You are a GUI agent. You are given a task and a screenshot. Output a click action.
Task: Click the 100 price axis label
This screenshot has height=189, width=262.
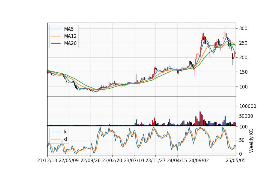click(x=243, y=87)
